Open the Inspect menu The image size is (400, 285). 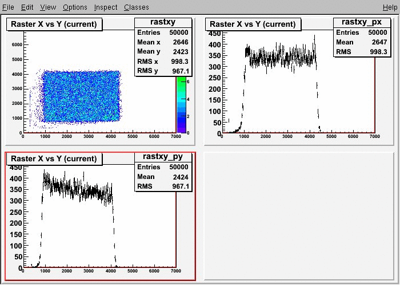pyautogui.click(x=106, y=7)
